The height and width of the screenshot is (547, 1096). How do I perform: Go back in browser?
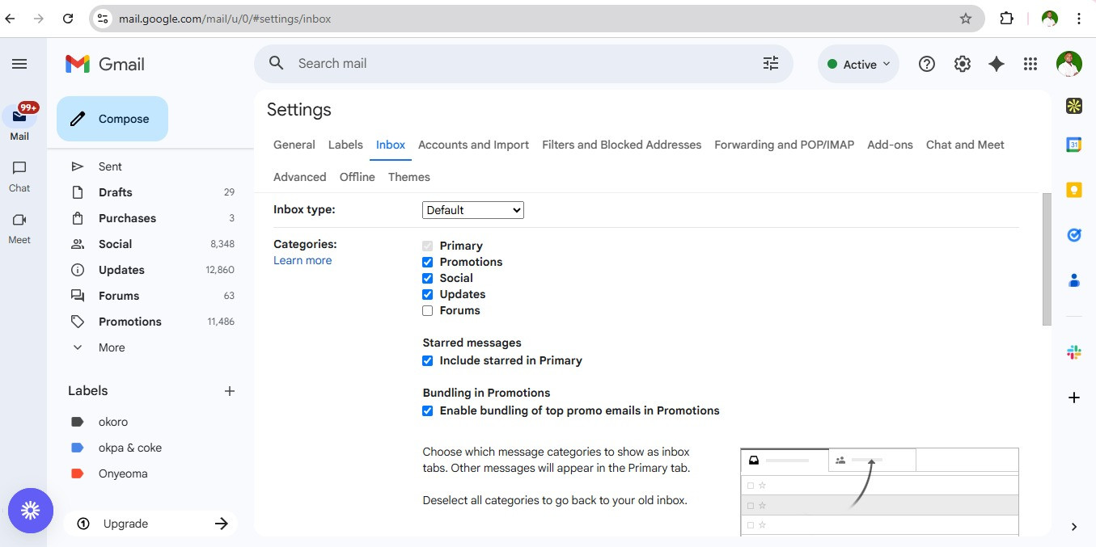click(10, 19)
